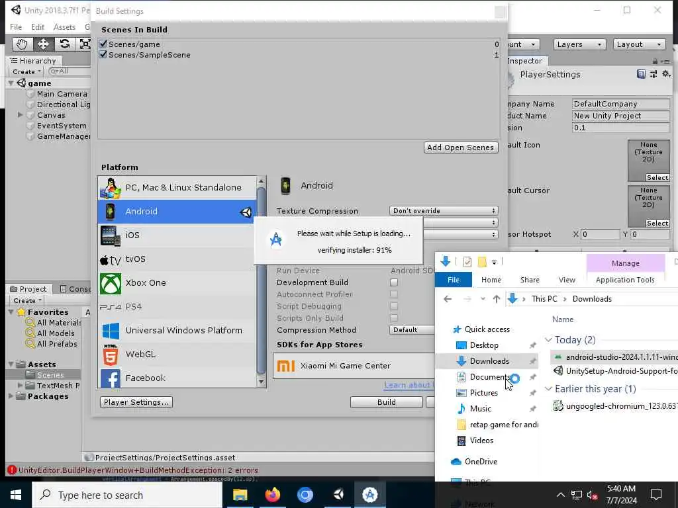Open the Share tab in File Explorer
This screenshot has height=508, width=678.
530,280
